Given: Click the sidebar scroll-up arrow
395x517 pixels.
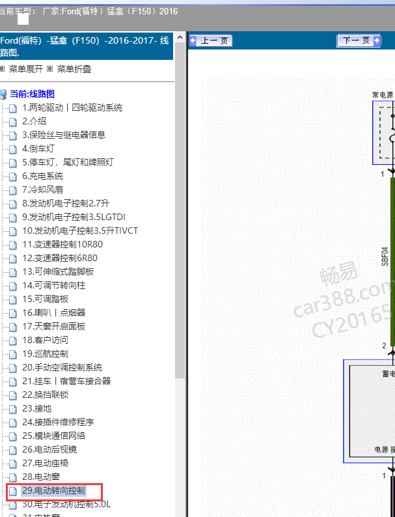Looking at the screenshot, I should 180,37.
